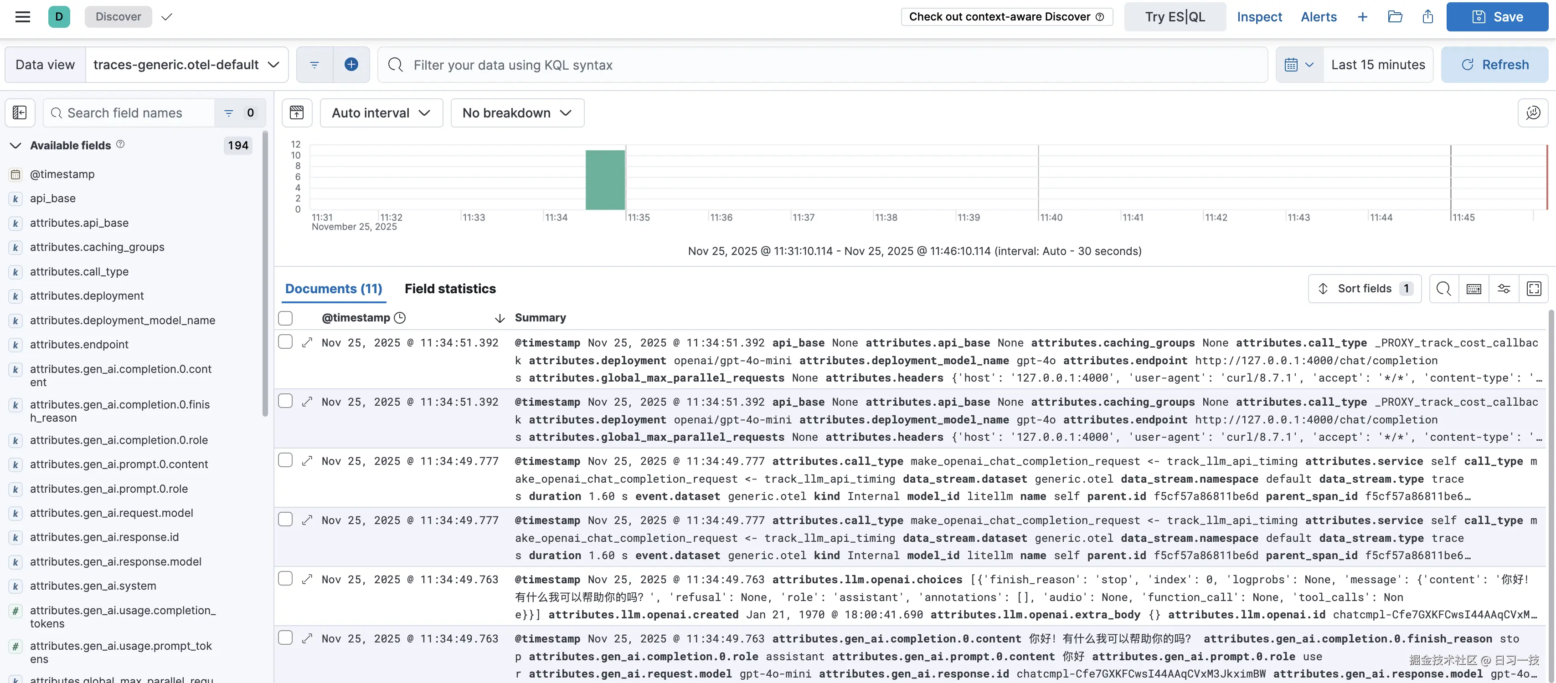Click the Refresh button
Viewport: 1556px width, 683px height.
(1494, 64)
